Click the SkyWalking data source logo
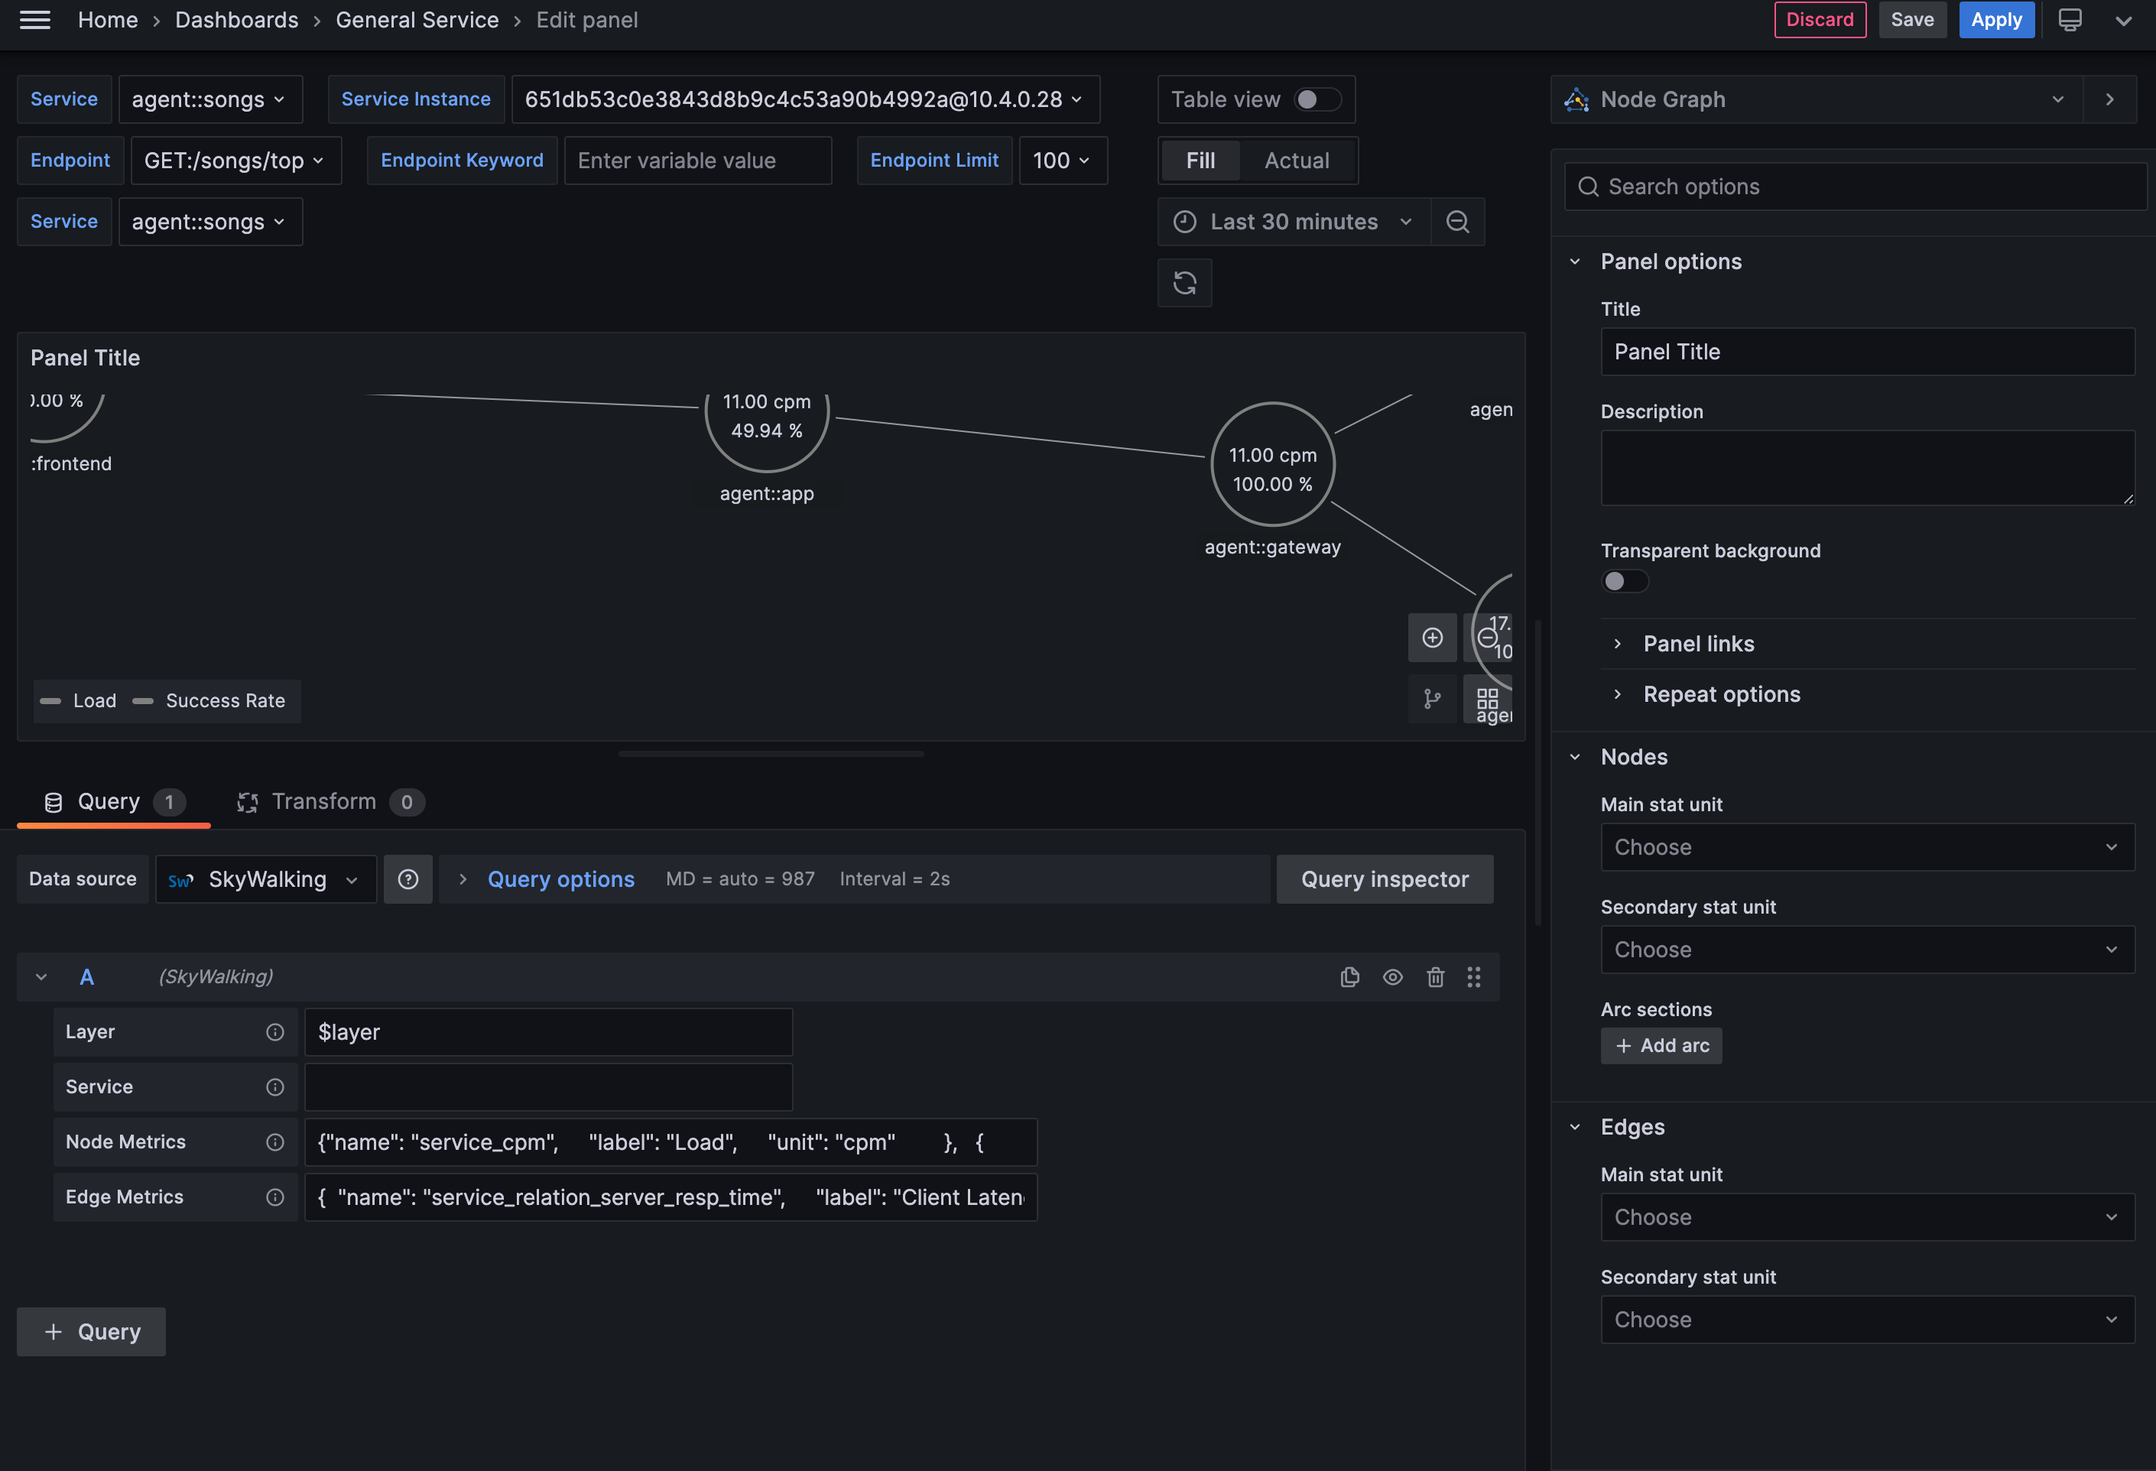Viewport: 2156px width, 1471px height. click(x=181, y=880)
